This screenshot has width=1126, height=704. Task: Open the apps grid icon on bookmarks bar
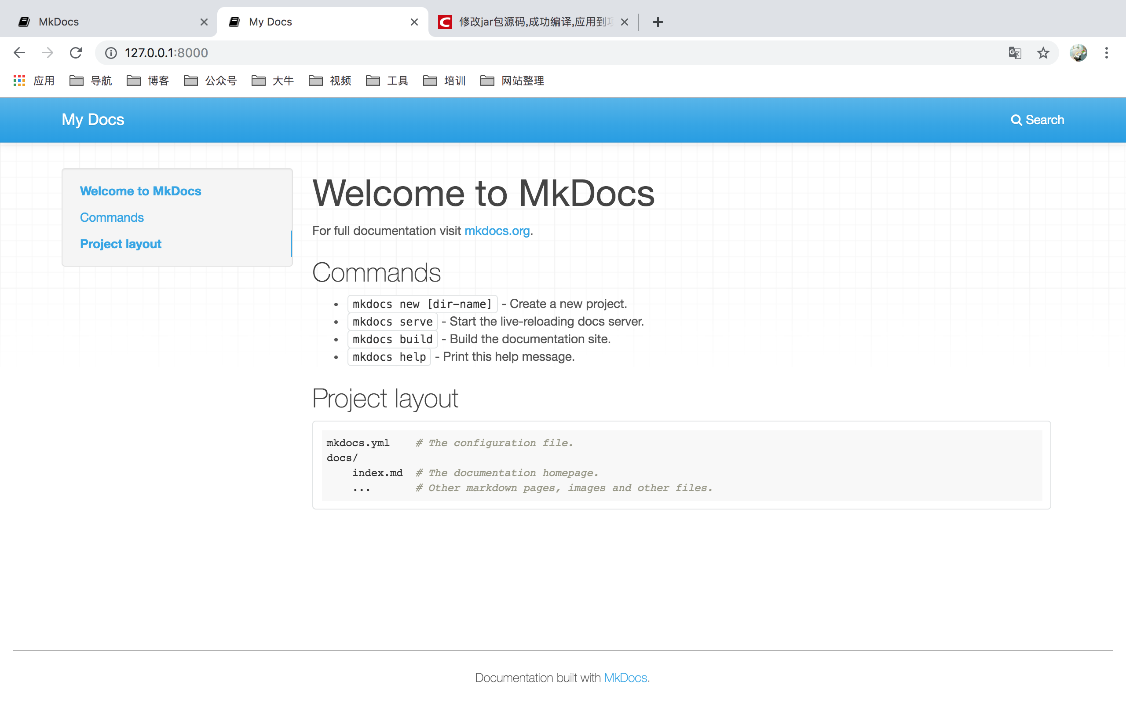pos(19,81)
